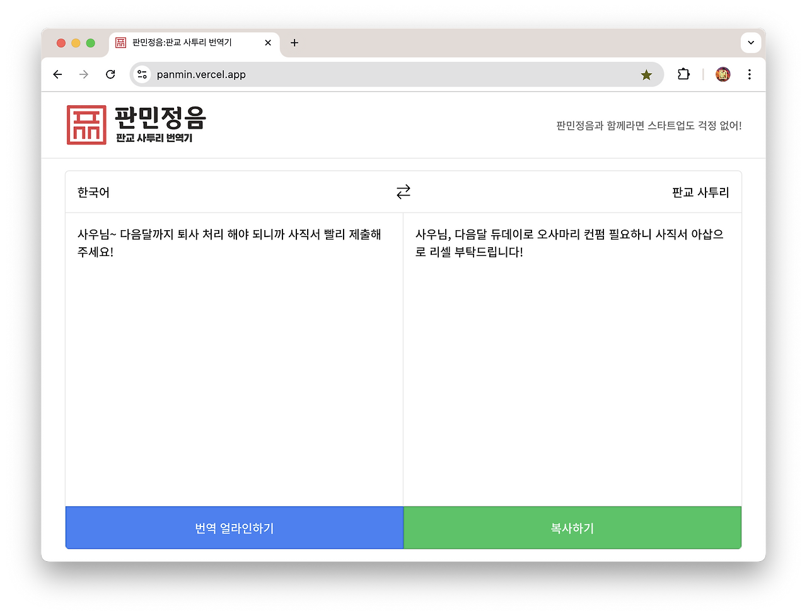
Task: Expand the tab search dropdown arrow
Action: [751, 43]
